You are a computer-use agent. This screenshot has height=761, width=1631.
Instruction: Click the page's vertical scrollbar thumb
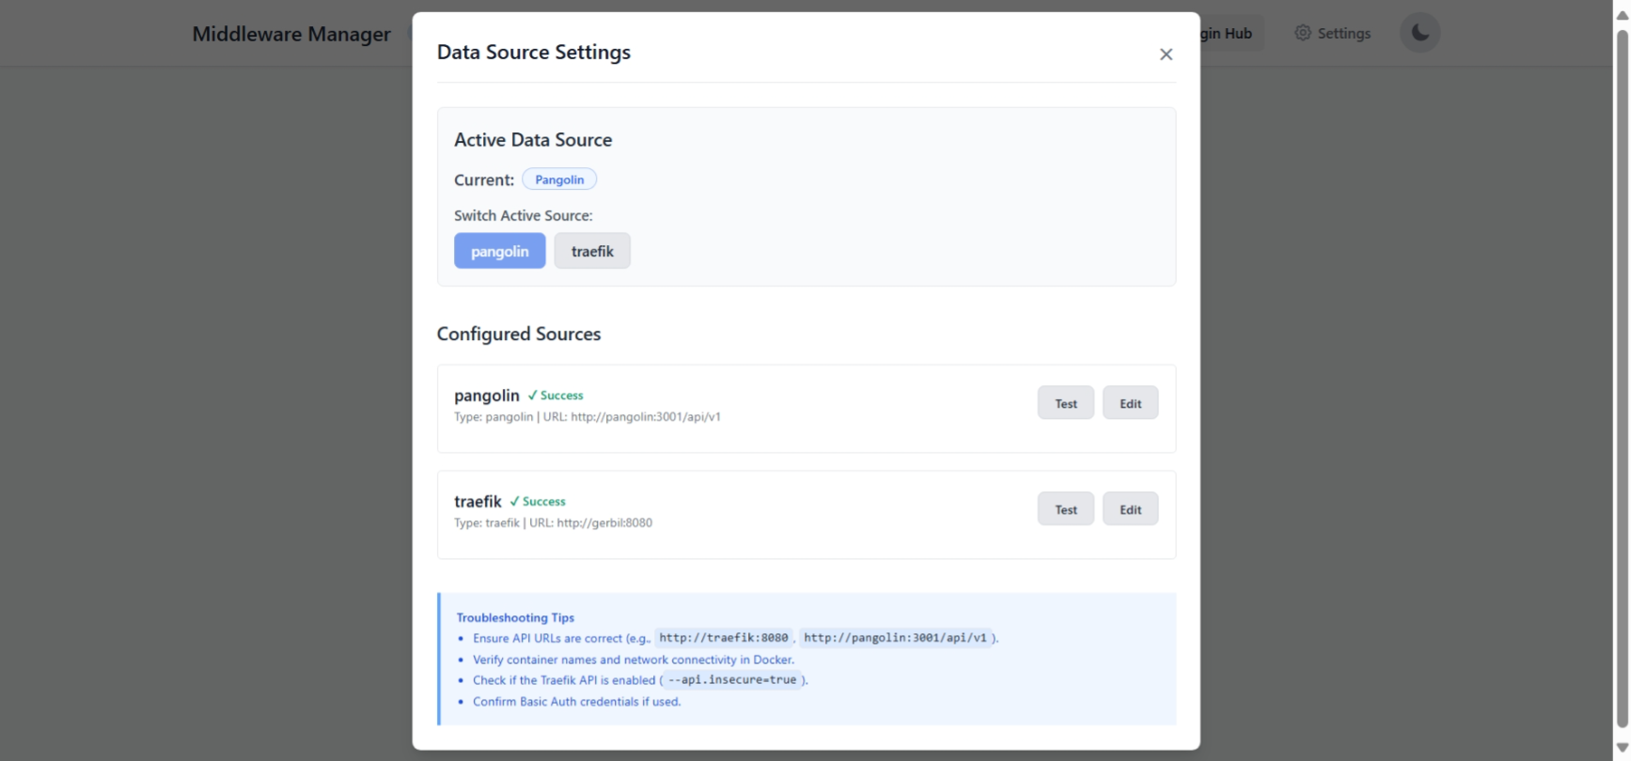(1622, 376)
